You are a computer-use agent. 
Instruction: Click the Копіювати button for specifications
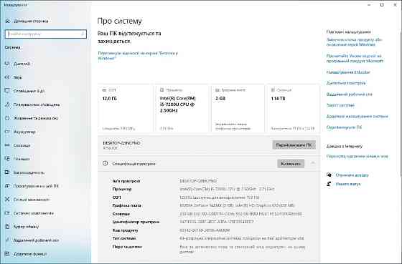click(291, 164)
